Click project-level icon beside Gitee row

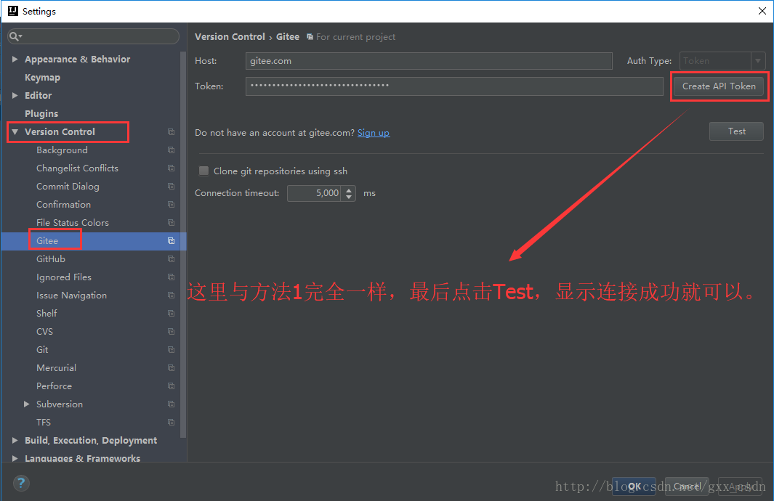[x=171, y=240]
